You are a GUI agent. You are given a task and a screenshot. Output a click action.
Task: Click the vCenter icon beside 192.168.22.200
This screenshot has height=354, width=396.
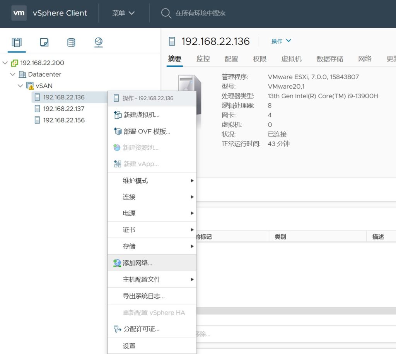pos(14,63)
